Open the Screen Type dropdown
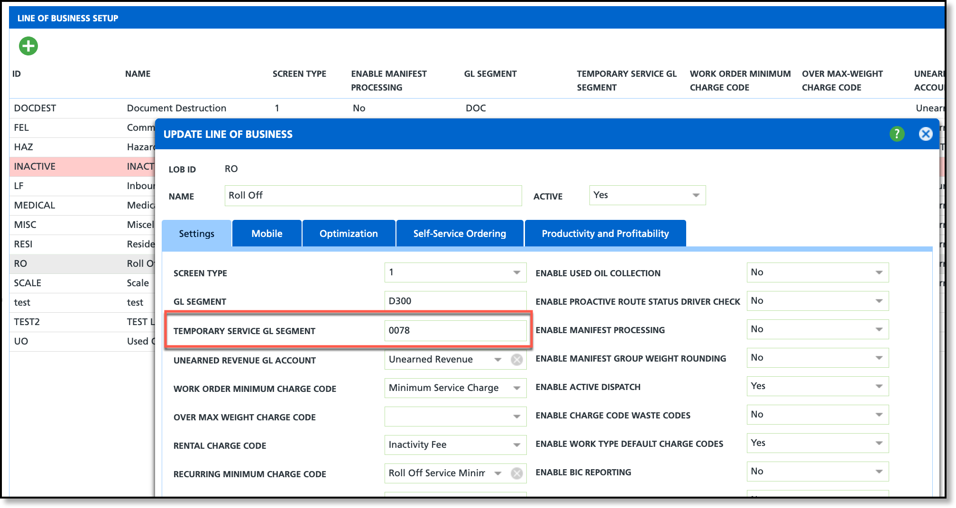This screenshot has height=508, width=956. (x=455, y=272)
